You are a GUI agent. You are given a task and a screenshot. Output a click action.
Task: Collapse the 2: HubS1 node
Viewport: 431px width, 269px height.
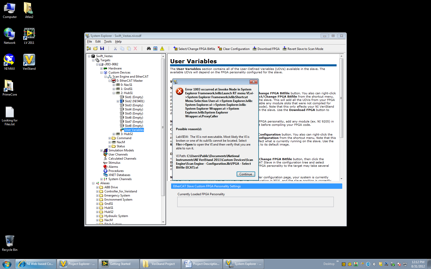click(x=114, y=93)
